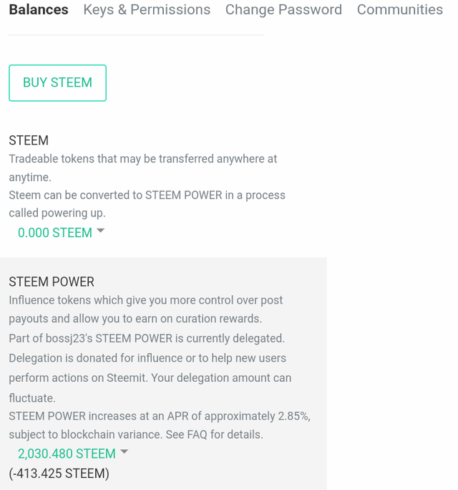Click the arrow beside 2,030.480 STEEM
The width and height of the screenshot is (458, 490).
coord(124,452)
